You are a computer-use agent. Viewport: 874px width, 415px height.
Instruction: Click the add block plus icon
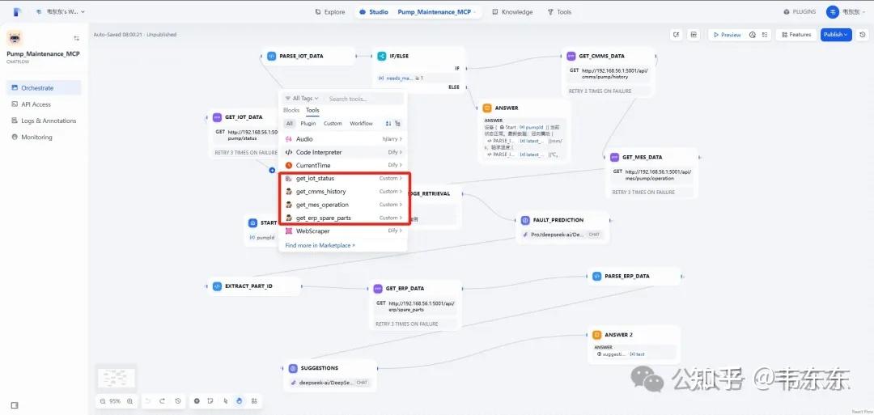coord(197,401)
